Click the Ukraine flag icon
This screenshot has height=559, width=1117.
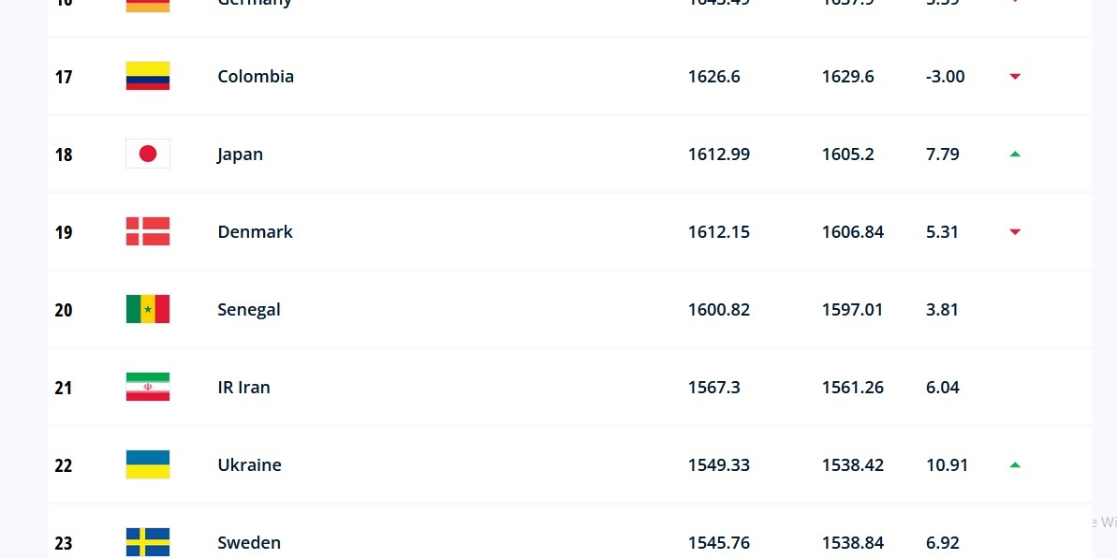tap(148, 464)
